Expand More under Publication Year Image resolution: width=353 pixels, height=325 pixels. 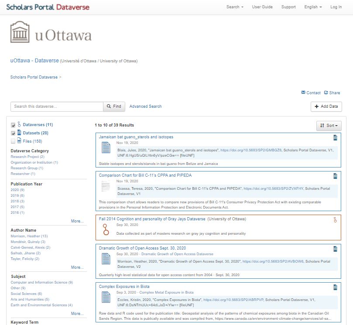(x=77, y=221)
